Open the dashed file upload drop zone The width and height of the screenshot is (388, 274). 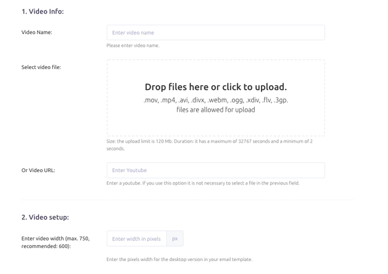pos(215,98)
